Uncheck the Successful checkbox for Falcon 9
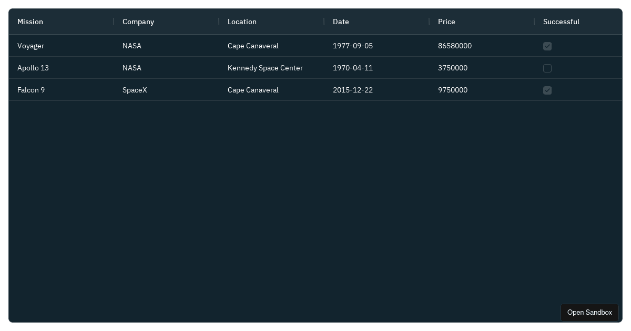Screen dimensions: 631x331 pyautogui.click(x=547, y=90)
